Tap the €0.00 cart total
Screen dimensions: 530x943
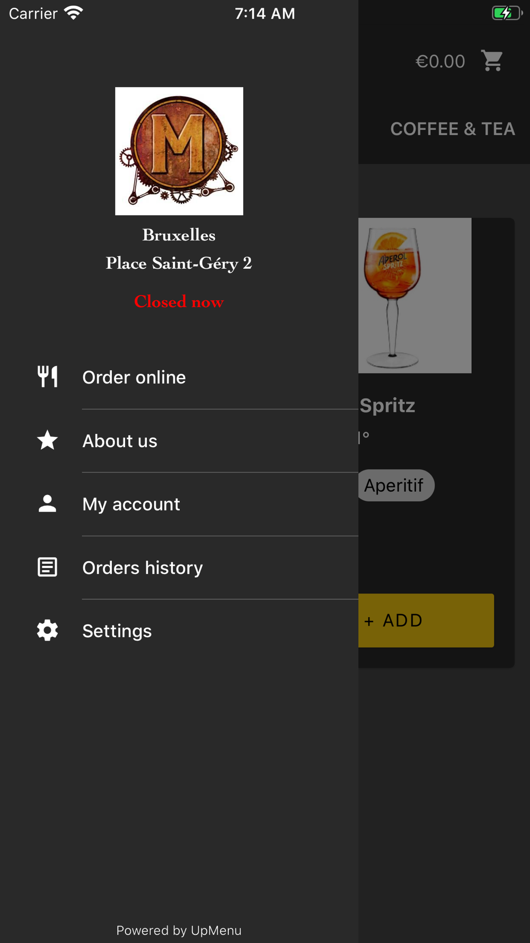(440, 62)
